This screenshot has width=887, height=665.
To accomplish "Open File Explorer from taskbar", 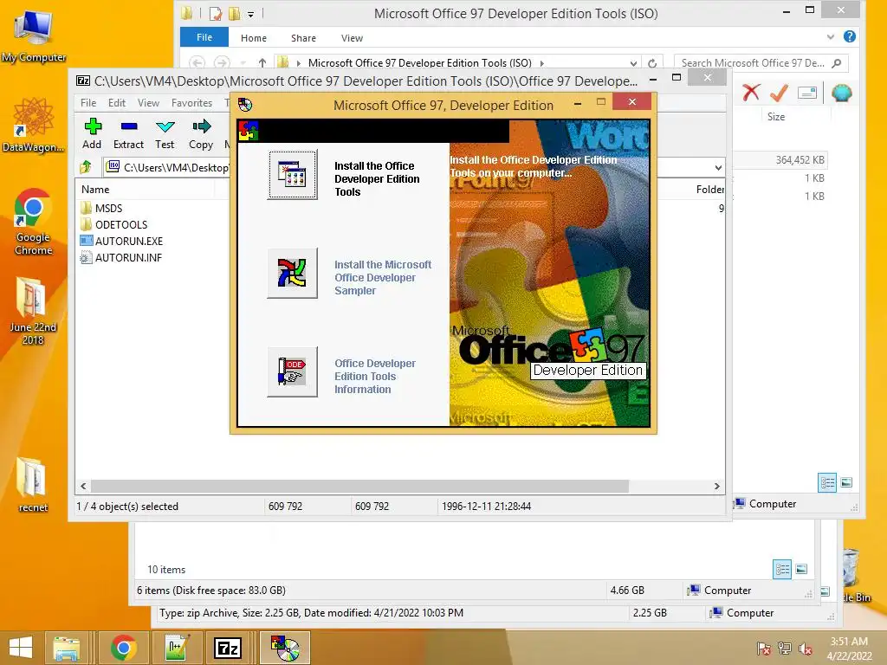I will tap(66, 648).
